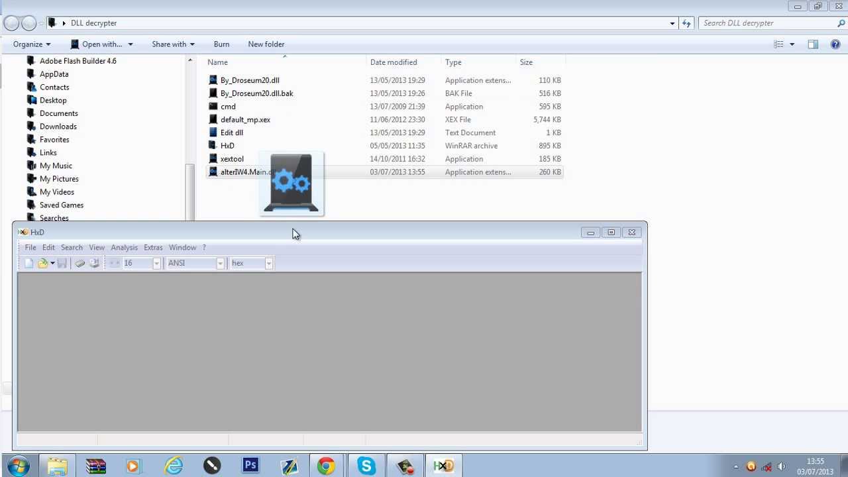Expand the view options arrow

[792, 44]
